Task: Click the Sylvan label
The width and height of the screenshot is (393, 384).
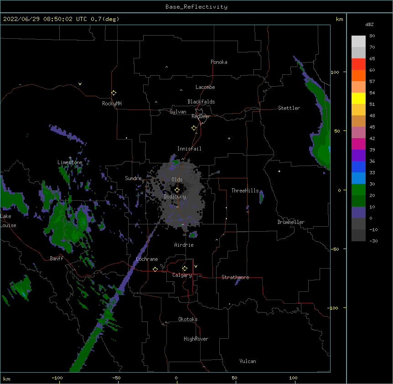Action: pos(178,112)
